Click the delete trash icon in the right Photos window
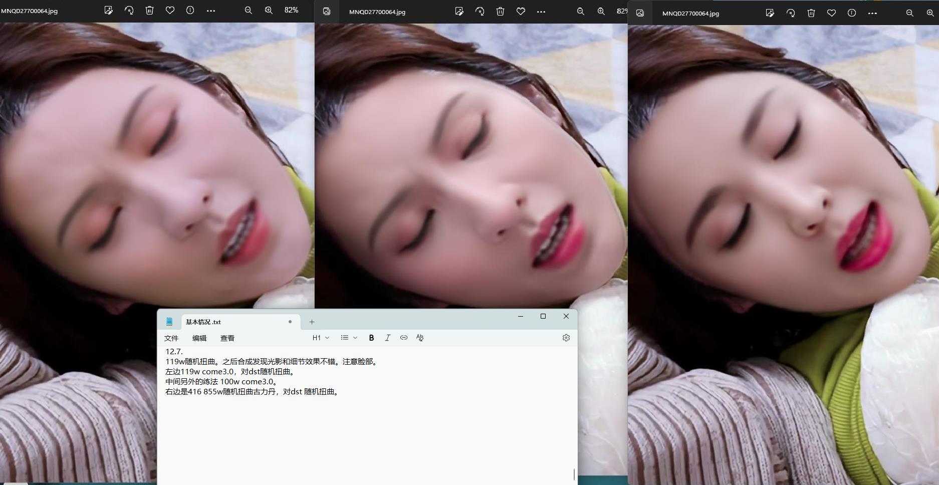Image resolution: width=939 pixels, height=485 pixels. tap(812, 13)
